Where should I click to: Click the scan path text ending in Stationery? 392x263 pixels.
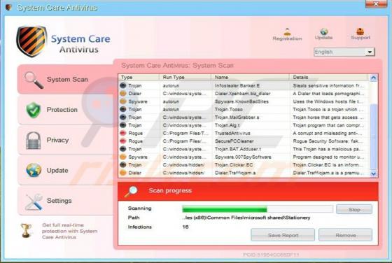pos(246,218)
